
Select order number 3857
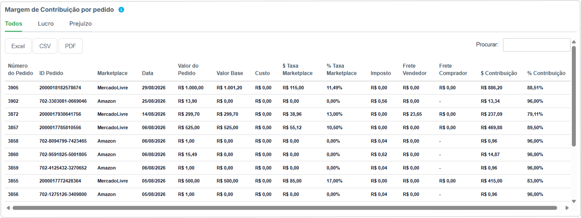coord(13,127)
